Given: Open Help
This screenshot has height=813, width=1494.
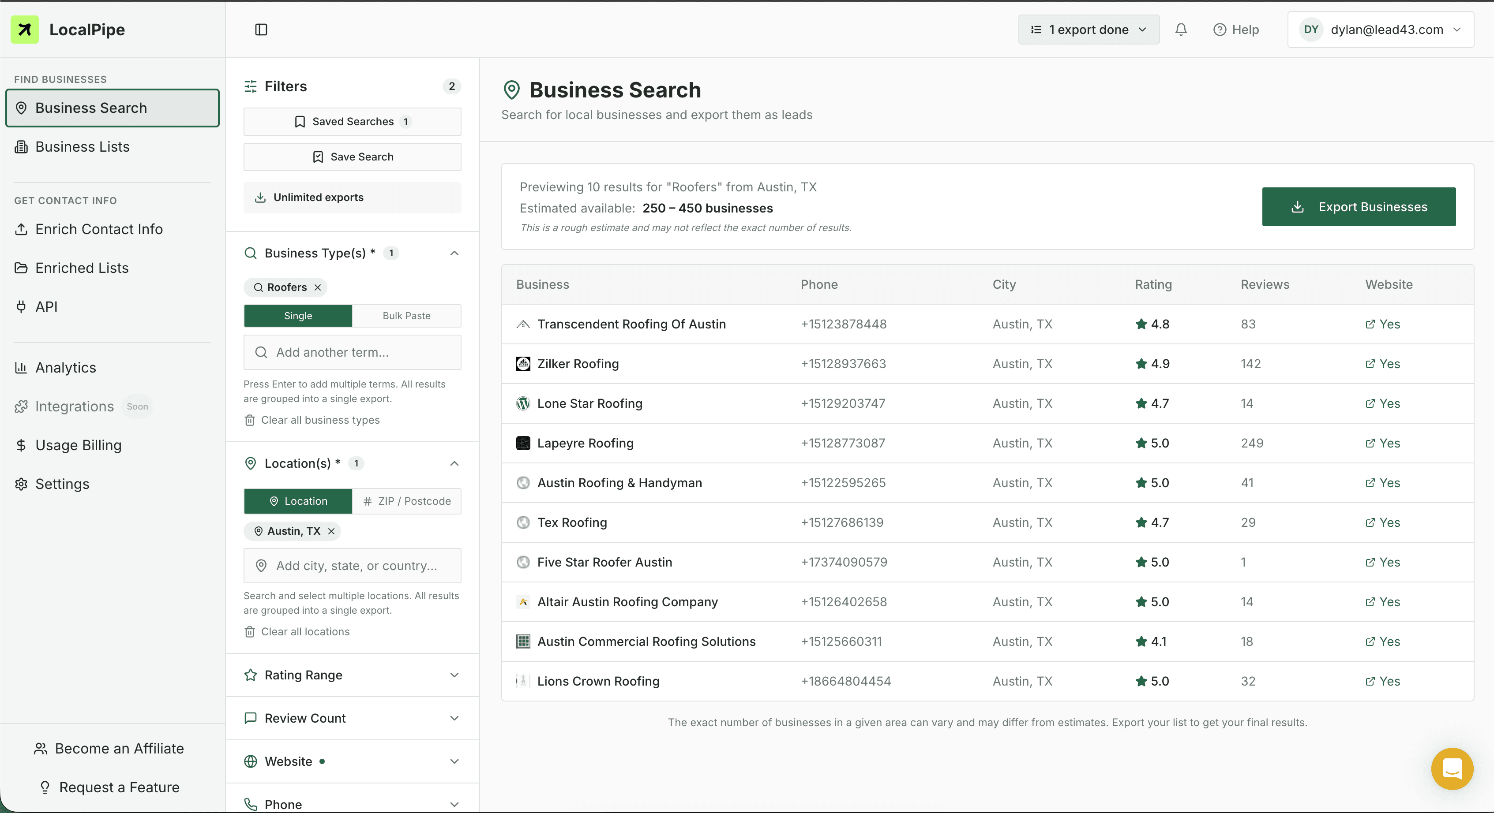Looking at the screenshot, I should click(x=1236, y=29).
